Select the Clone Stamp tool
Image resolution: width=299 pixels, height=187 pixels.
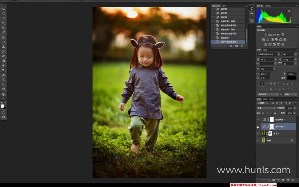pyautogui.click(x=3, y=47)
